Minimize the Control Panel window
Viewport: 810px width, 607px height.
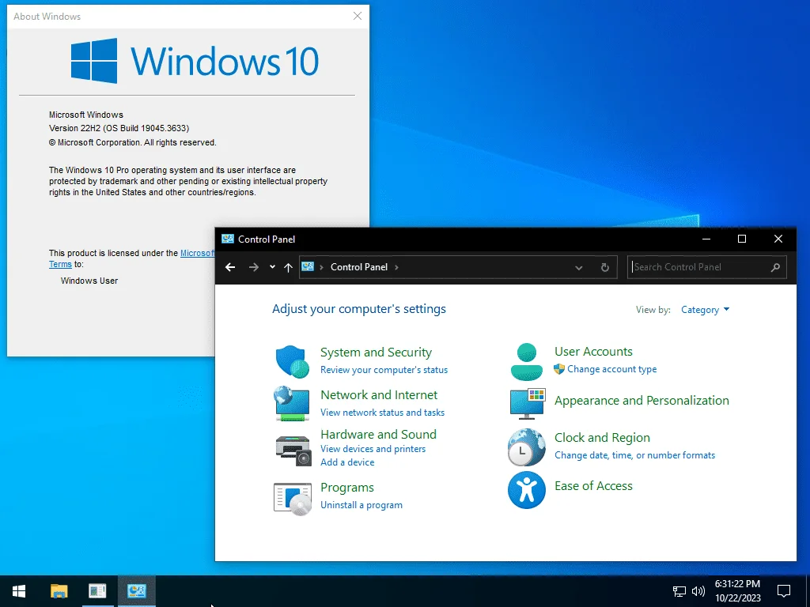pos(706,239)
